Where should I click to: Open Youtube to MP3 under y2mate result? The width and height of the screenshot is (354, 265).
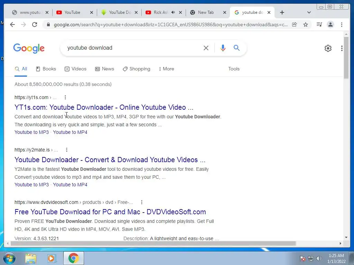pos(31,185)
